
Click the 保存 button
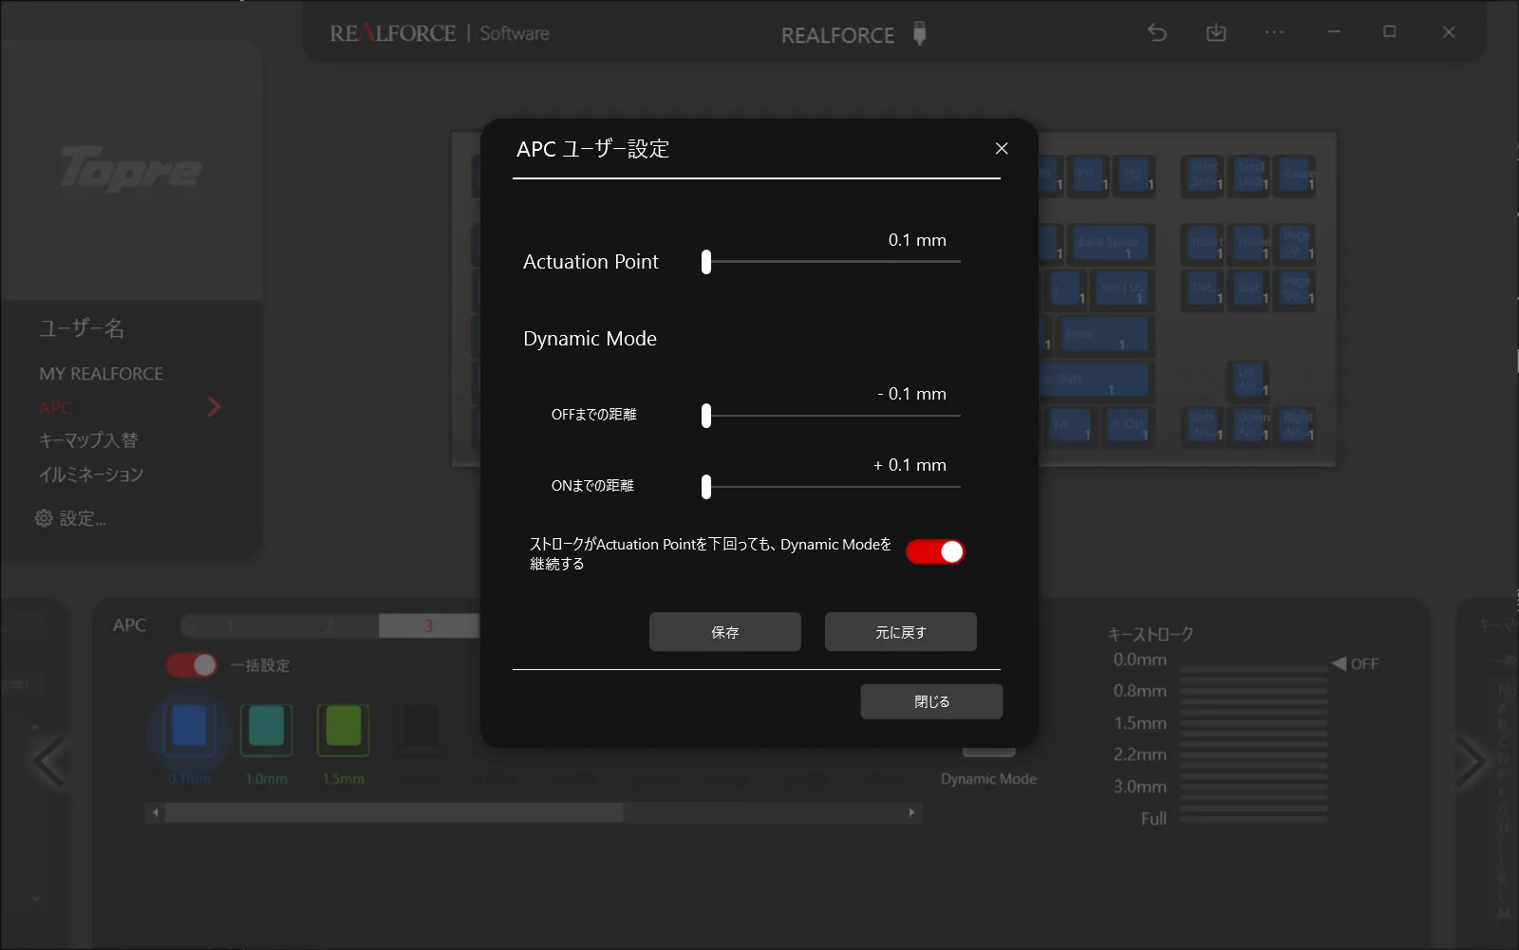coord(725,632)
